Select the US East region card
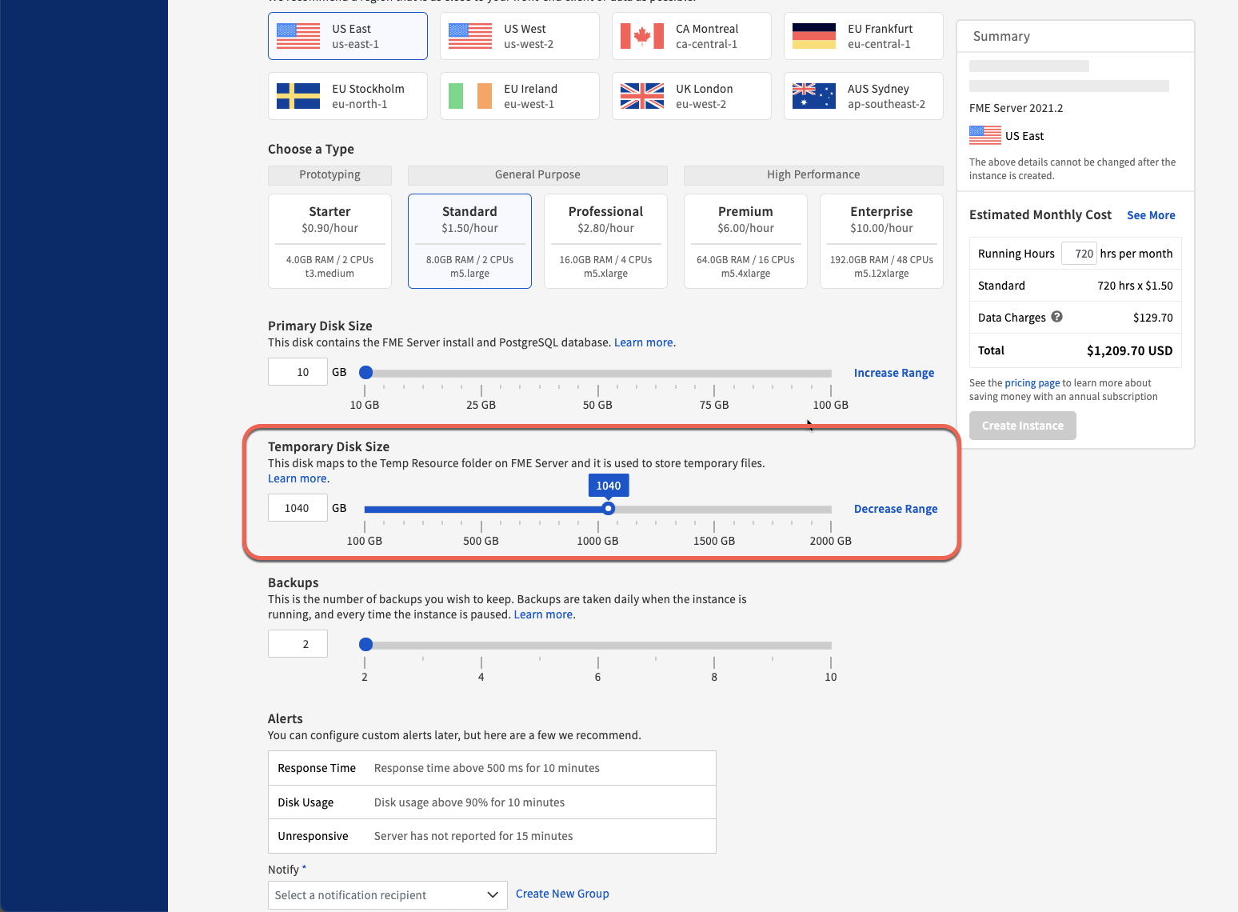 pyautogui.click(x=348, y=36)
